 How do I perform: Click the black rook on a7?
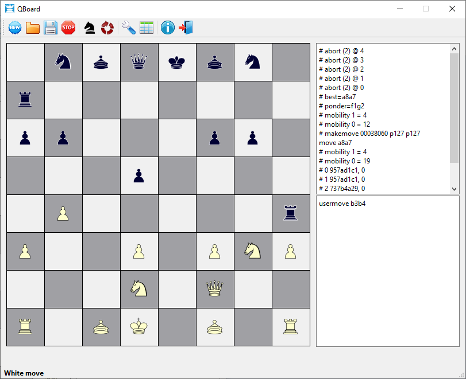tap(25, 100)
